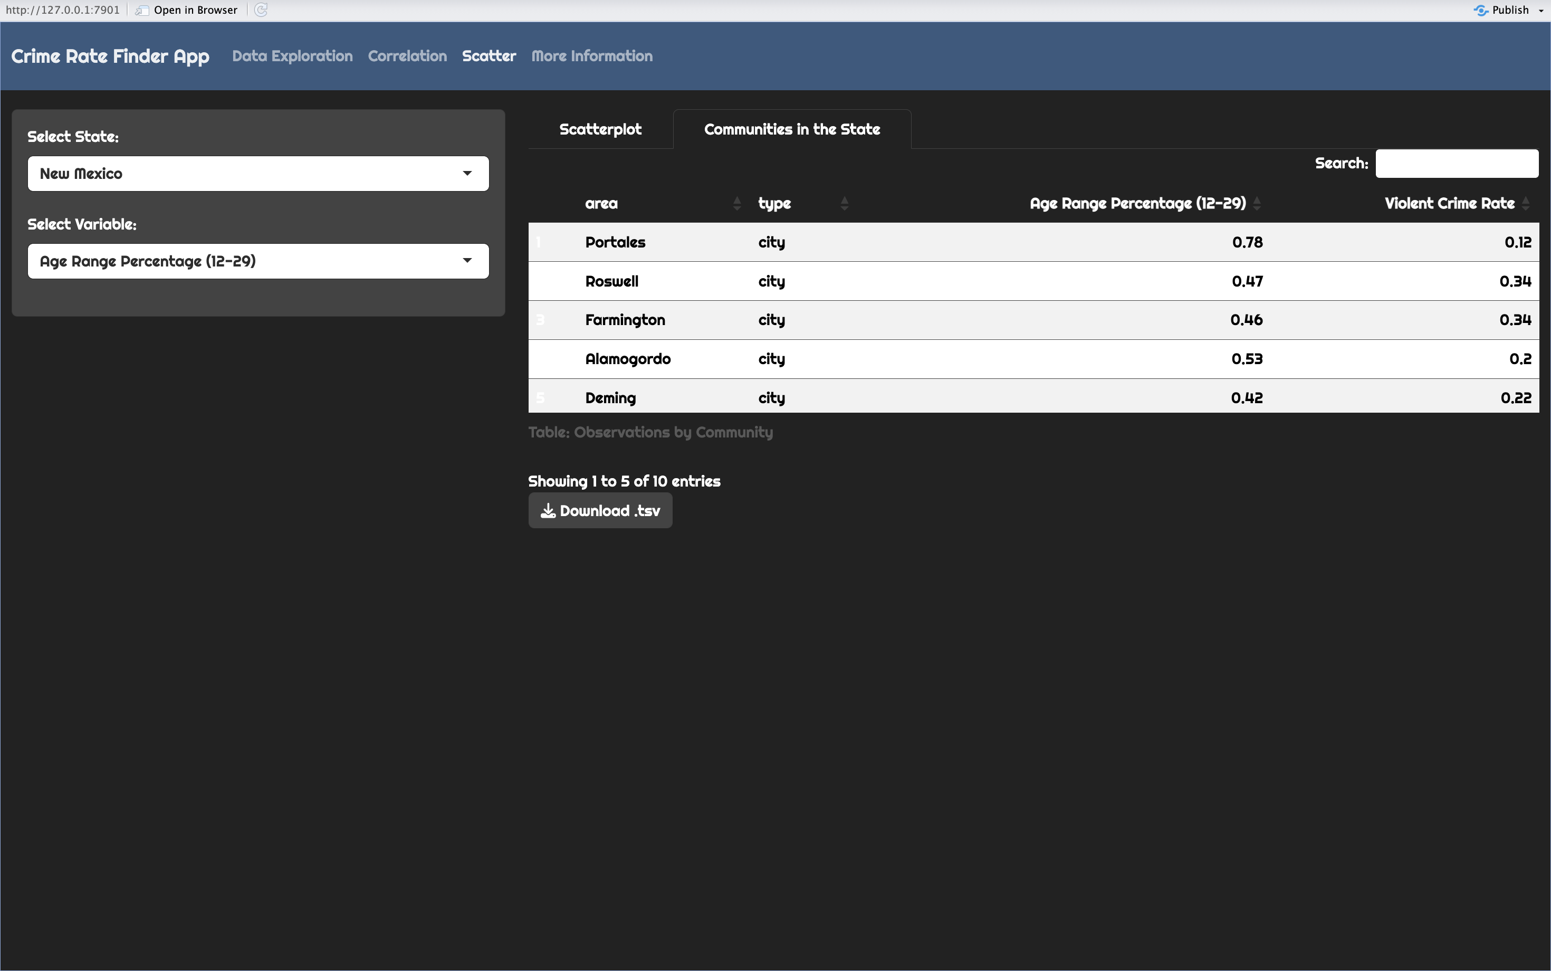The width and height of the screenshot is (1551, 971).
Task: Click the 0.46 age value for Farmington
Action: point(1247,320)
